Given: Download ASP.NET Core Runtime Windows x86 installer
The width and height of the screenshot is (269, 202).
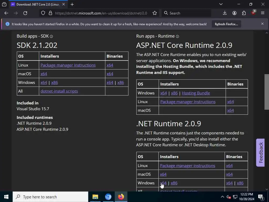Looking at the screenshot, I should coord(174,93).
